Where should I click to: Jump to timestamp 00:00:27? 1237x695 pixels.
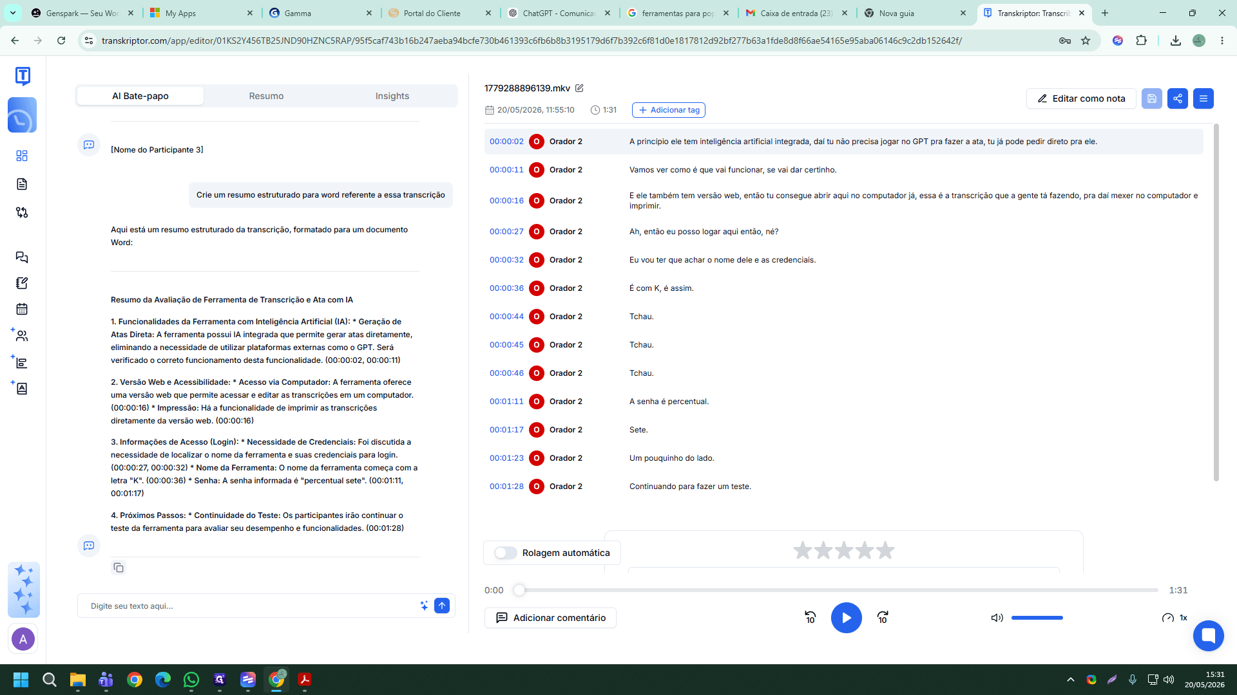click(506, 232)
